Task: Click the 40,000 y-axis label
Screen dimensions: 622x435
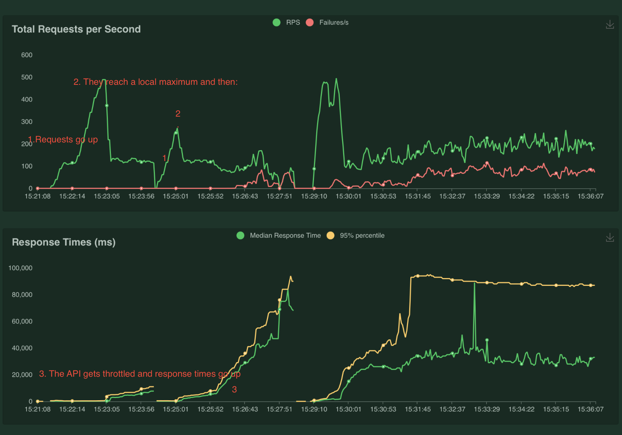Action: (22, 348)
